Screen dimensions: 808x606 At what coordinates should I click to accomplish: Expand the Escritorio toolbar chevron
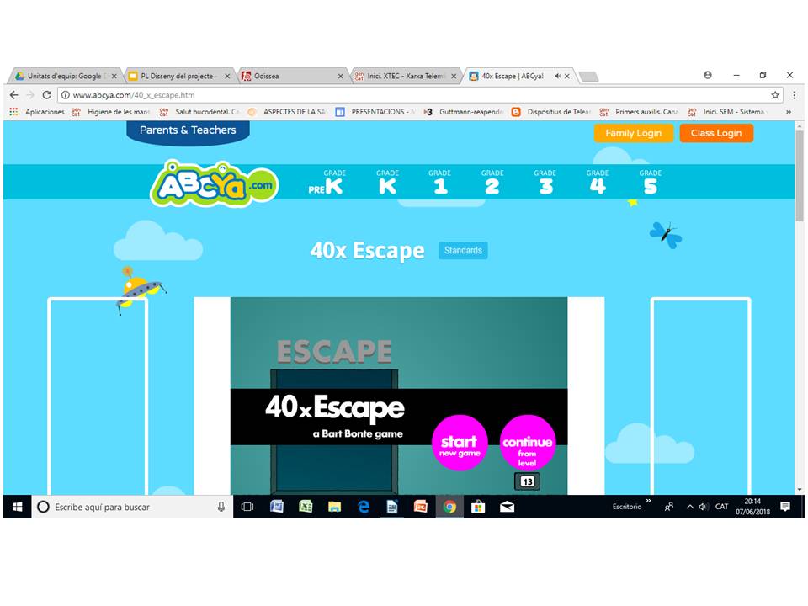648,502
